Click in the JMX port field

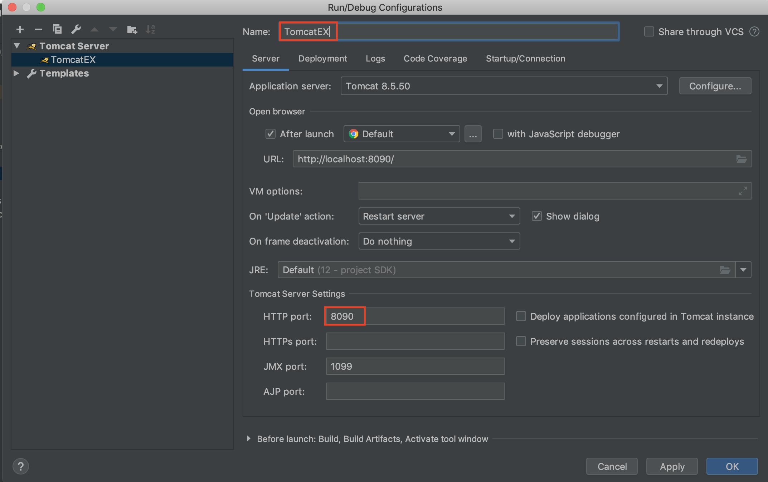415,367
